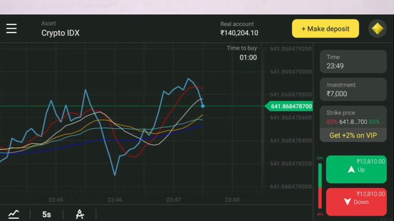
Task: Click the 641.868478400 price axis label
Action: pos(291,141)
